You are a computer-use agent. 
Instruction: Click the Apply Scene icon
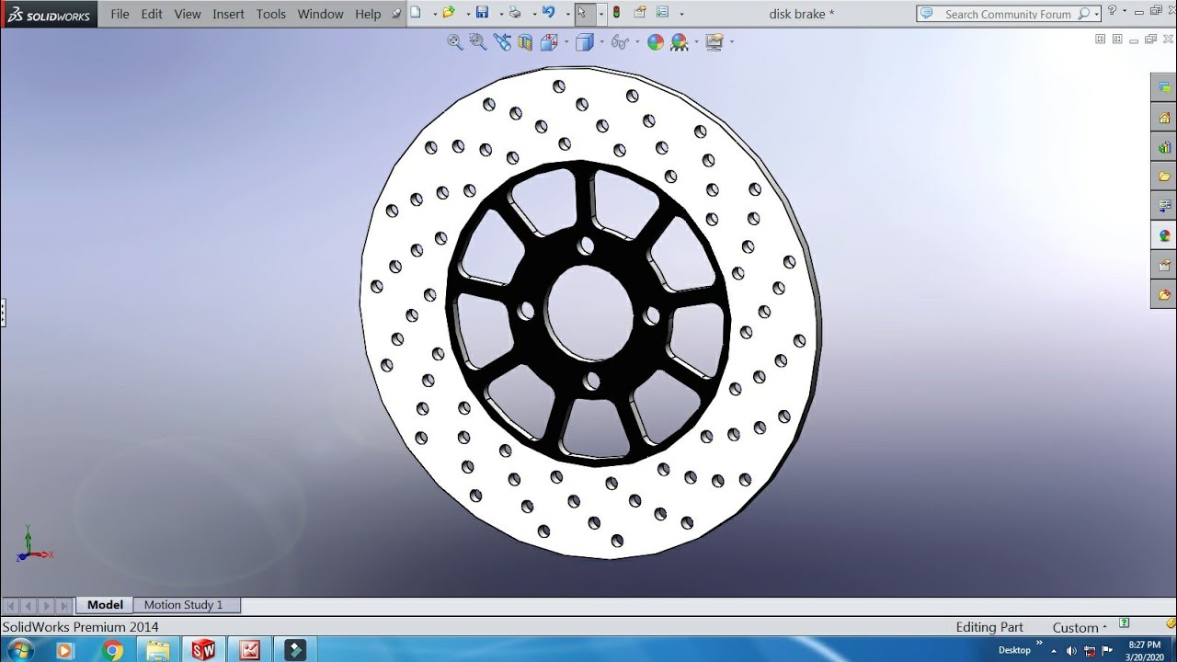(680, 41)
